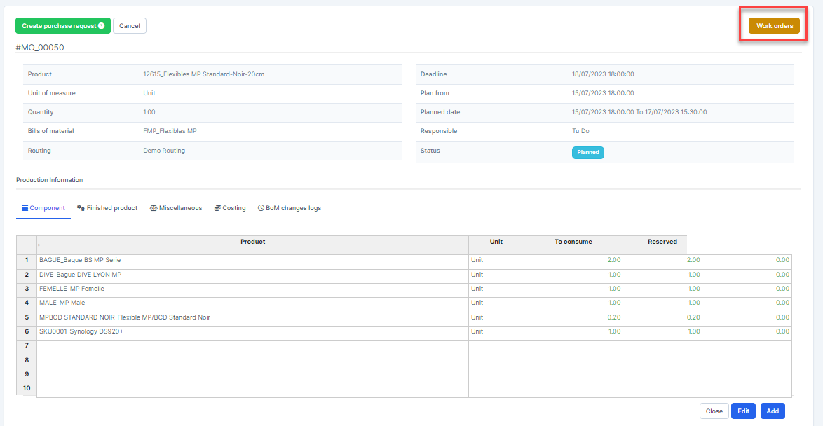
Task: Click the Component tab list icon
Action: pyautogui.click(x=25, y=208)
